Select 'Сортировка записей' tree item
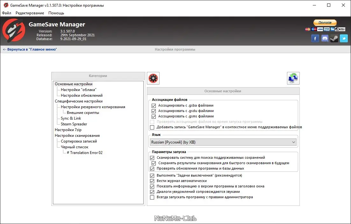This screenshot has height=224, width=351. click(x=79, y=141)
